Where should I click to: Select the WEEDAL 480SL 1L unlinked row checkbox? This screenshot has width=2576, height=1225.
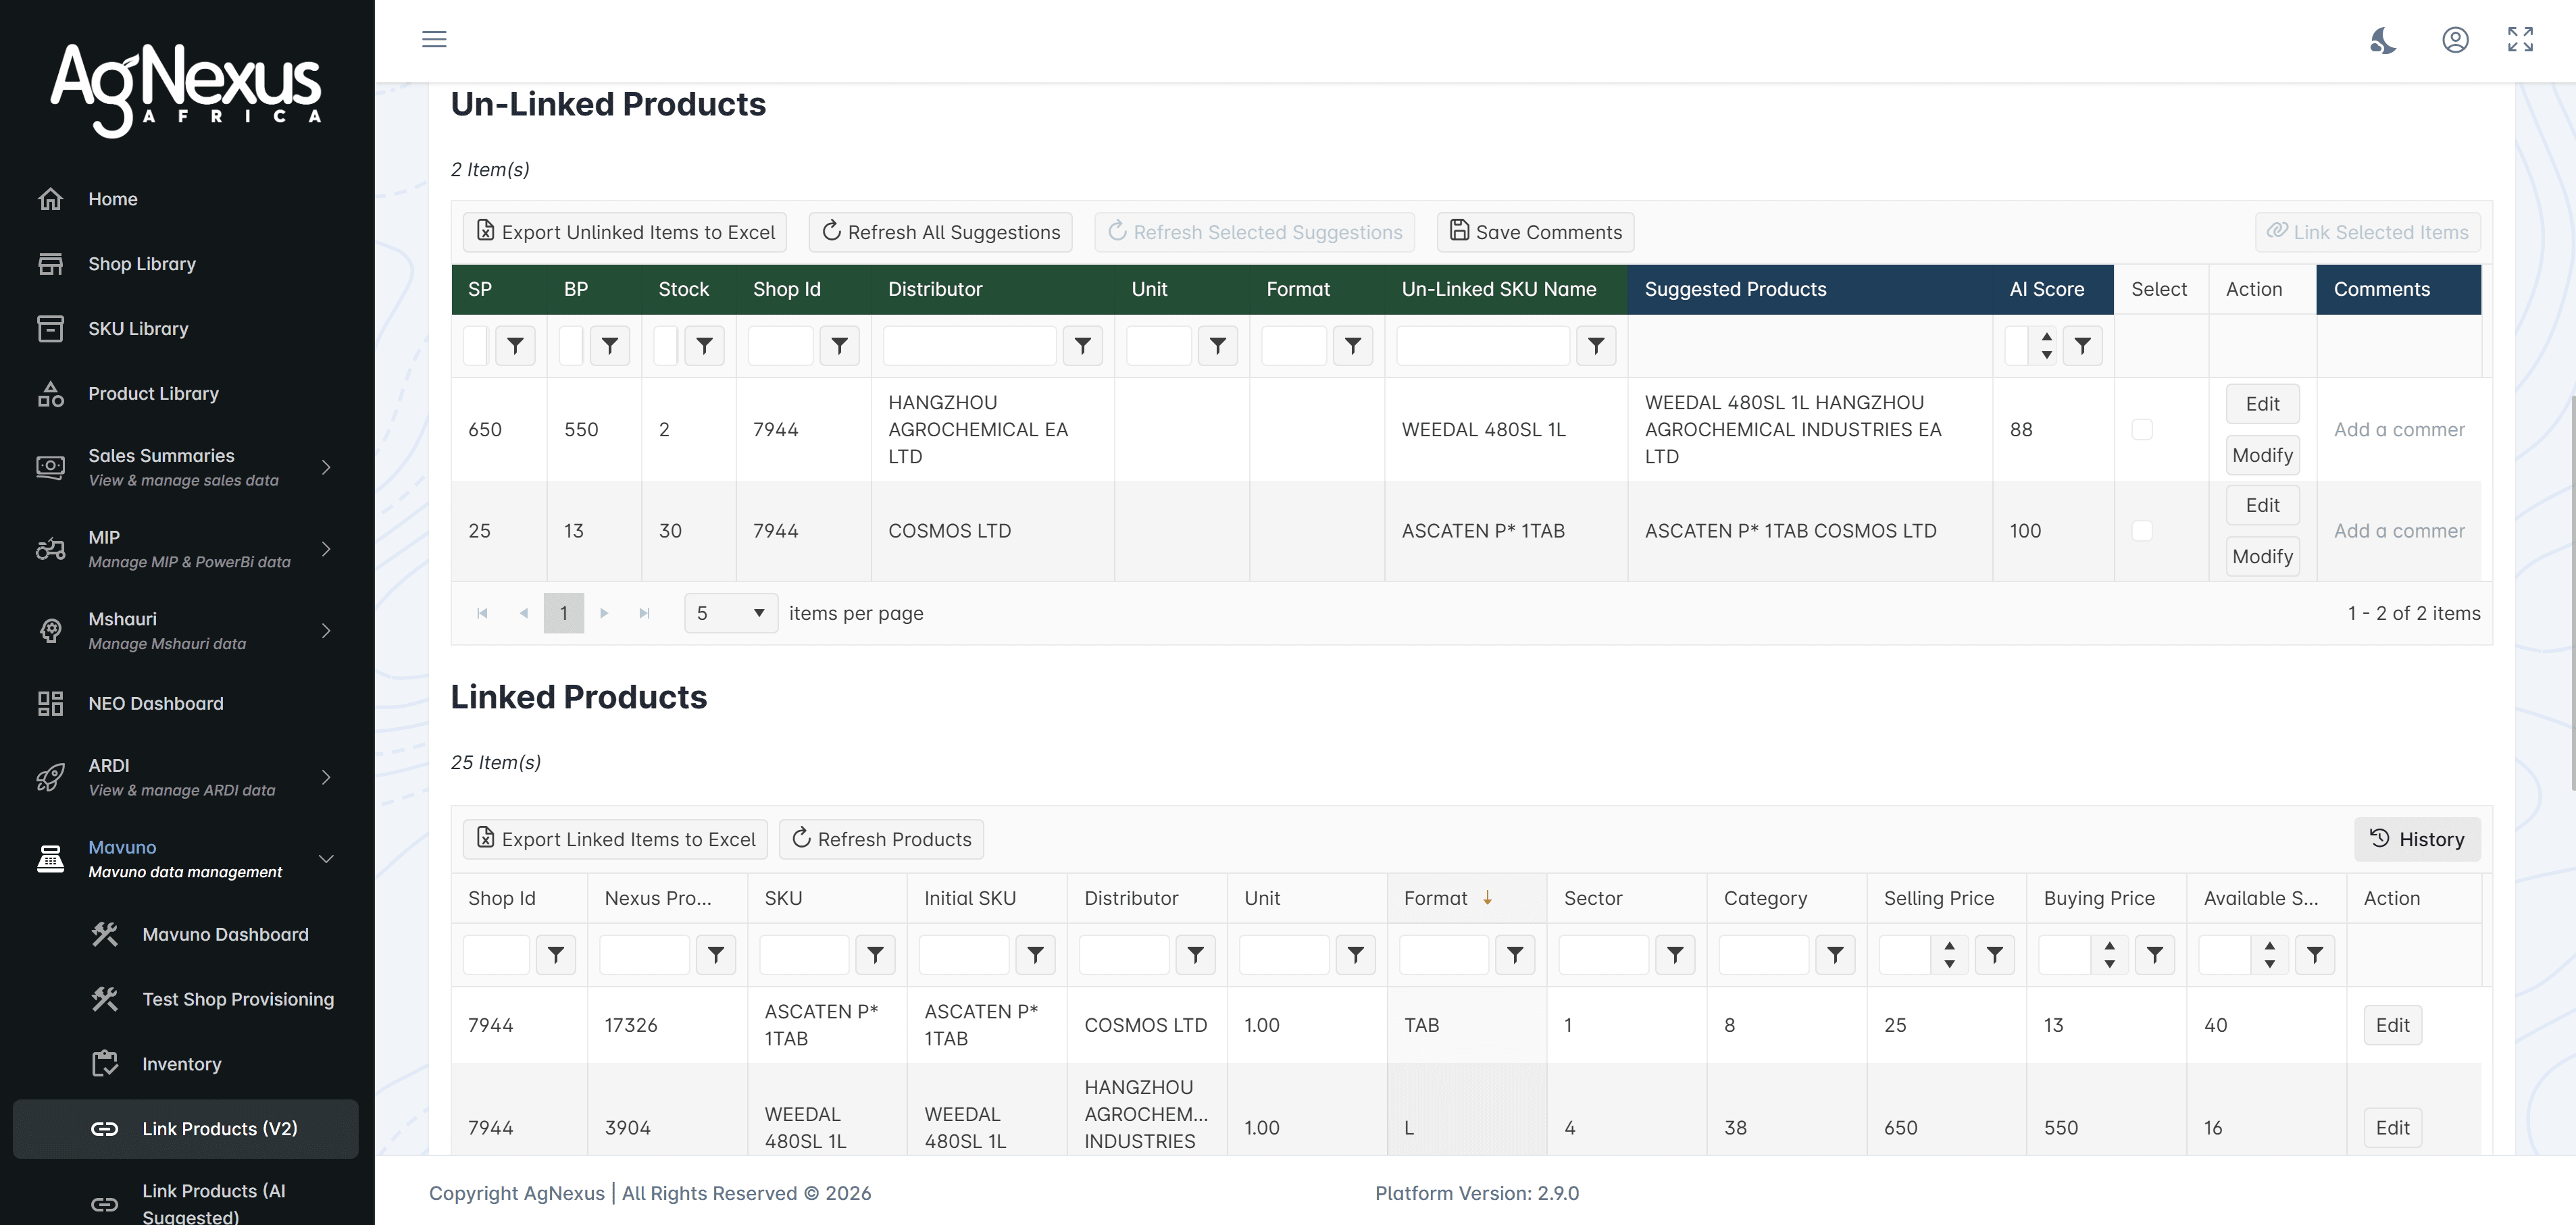coord(2142,429)
